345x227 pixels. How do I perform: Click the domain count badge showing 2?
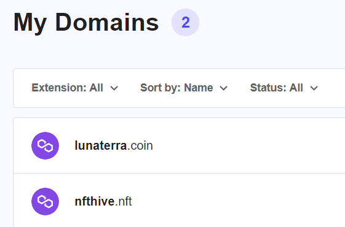pyautogui.click(x=185, y=22)
